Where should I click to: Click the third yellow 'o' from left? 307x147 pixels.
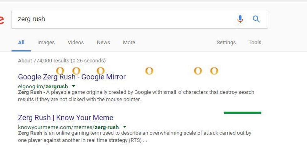[x=101, y=71]
